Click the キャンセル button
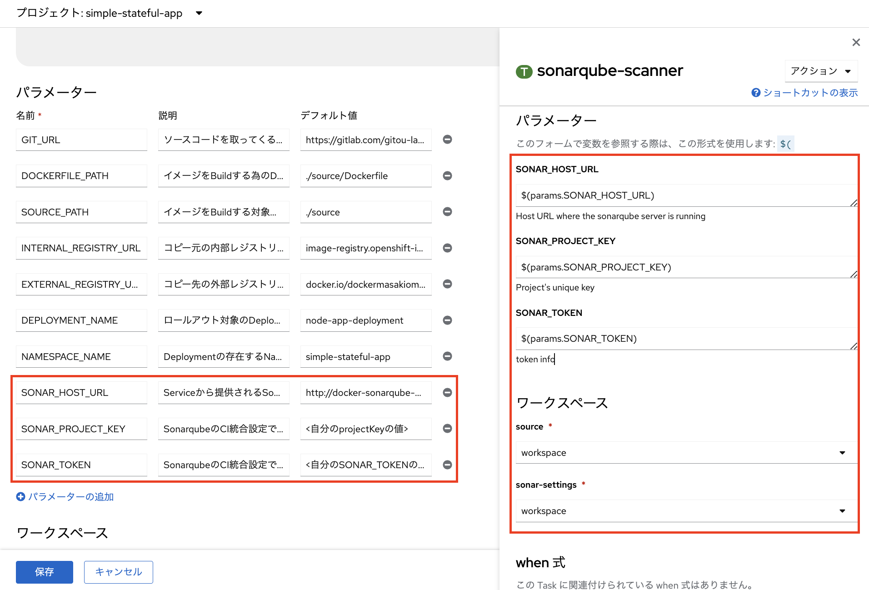Screen dimensions: 869x590 coord(118,572)
